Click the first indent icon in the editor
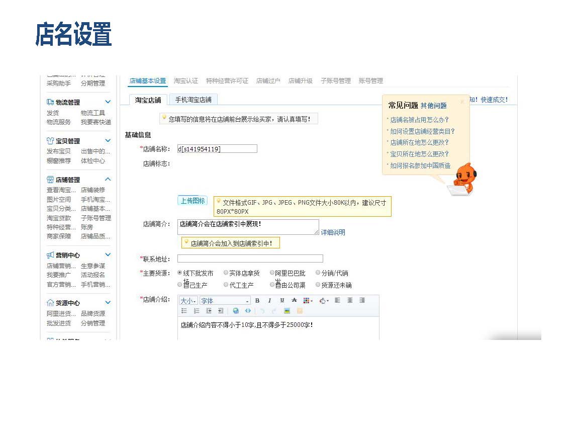Viewport: 573px width, 430px height. 209,311
